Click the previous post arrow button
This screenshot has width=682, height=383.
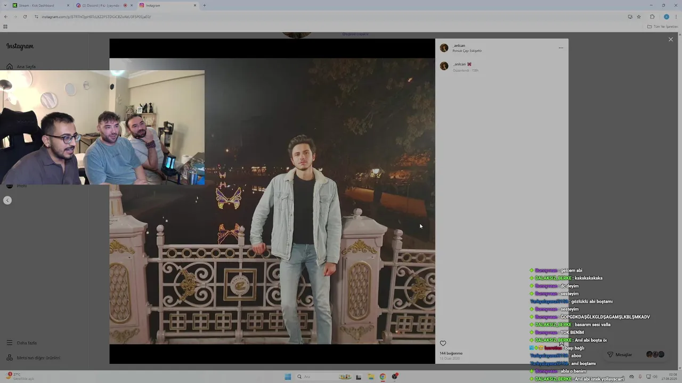click(x=7, y=201)
